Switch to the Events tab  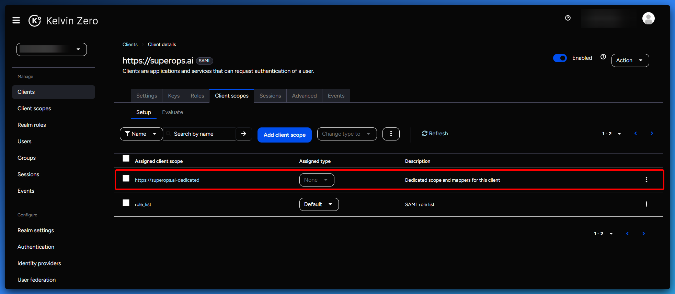(336, 96)
